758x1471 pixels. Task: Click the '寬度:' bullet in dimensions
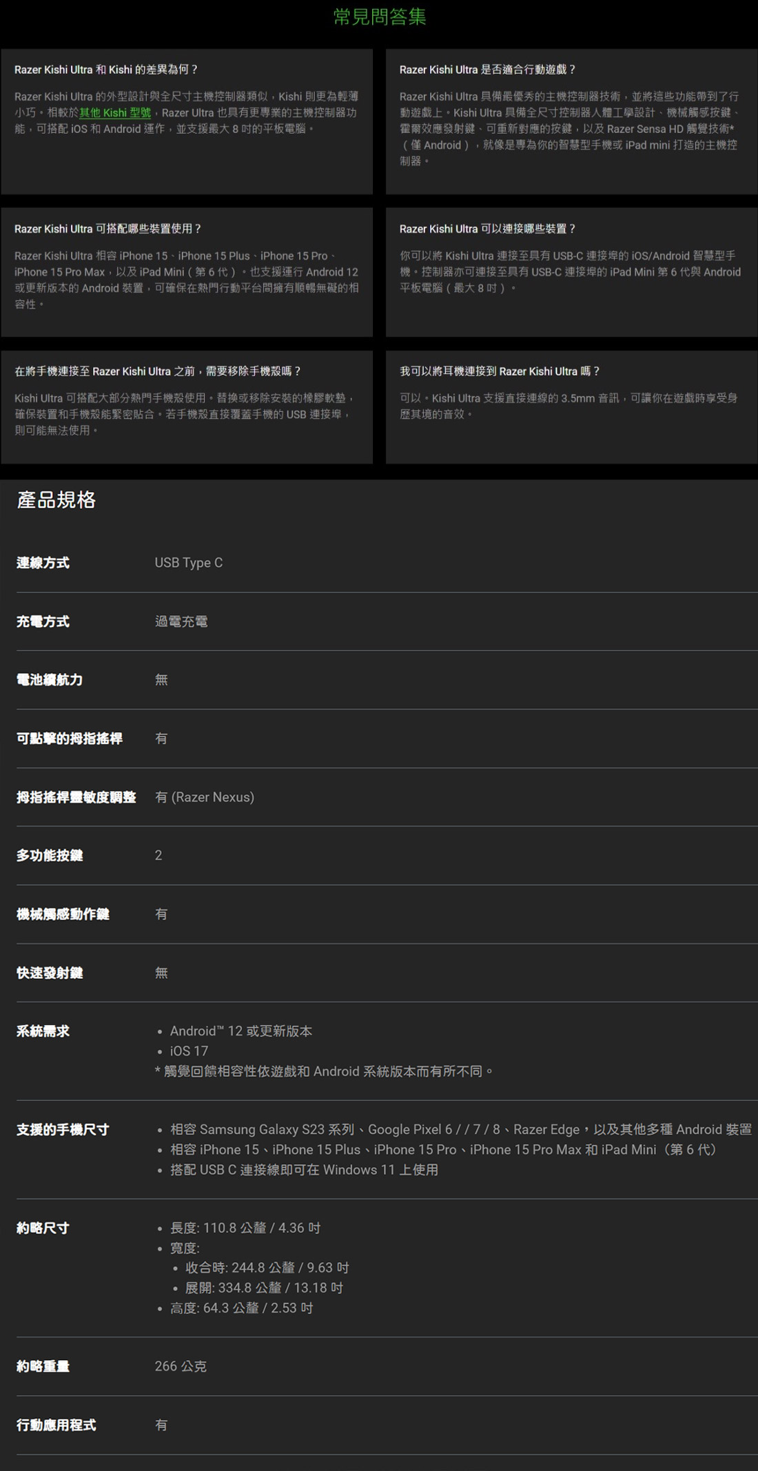coord(185,1248)
